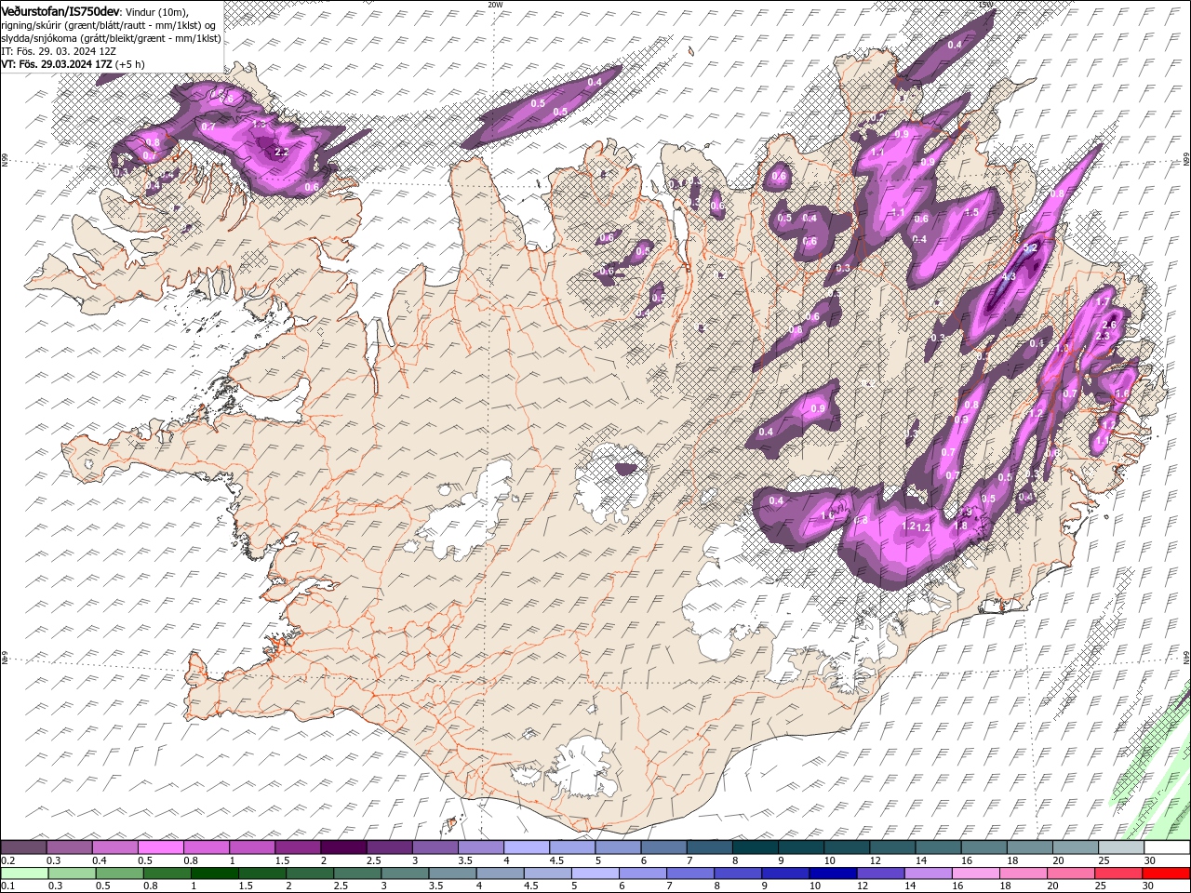Click the bright pink 0.5–0.8 snow legend swatch

pyautogui.click(x=161, y=847)
